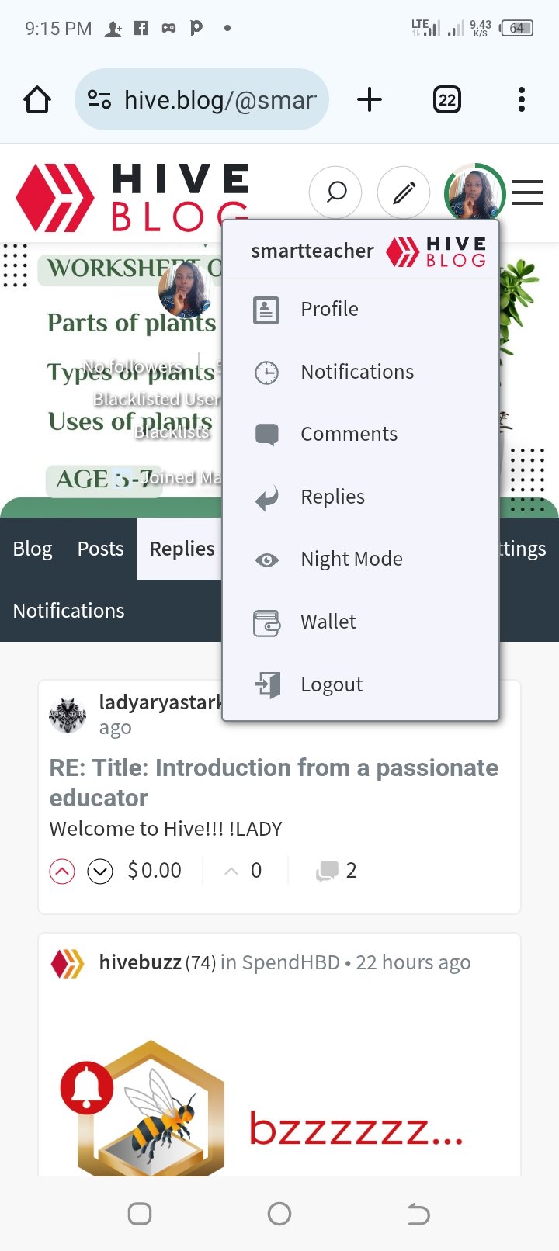Tap the browser home icon
Screen dimensions: 559x1251
pyautogui.click(x=37, y=99)
